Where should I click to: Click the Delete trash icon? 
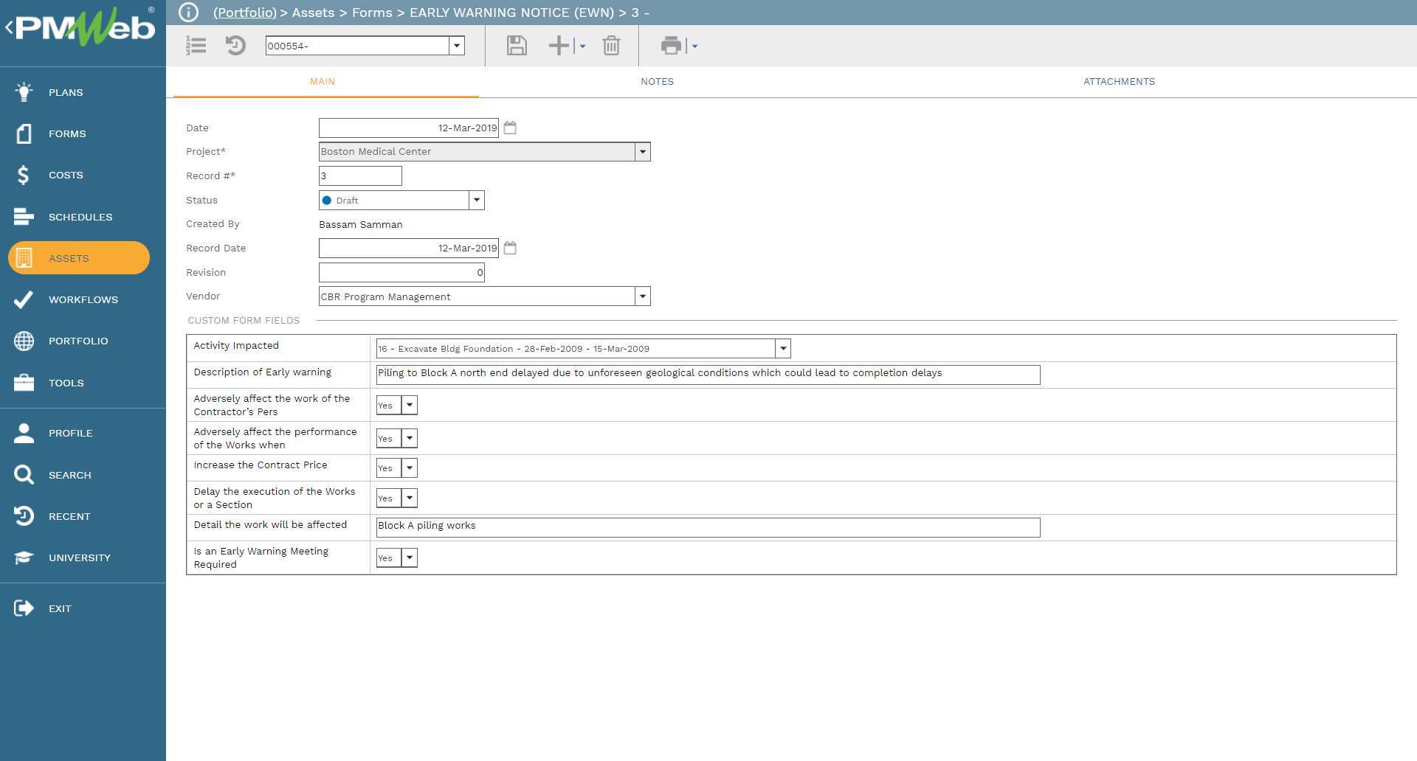pyautogui.click(x=611, y=46)
